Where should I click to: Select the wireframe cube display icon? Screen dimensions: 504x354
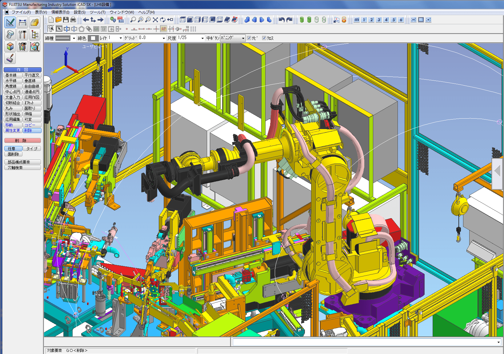click(x=183, y=20)
